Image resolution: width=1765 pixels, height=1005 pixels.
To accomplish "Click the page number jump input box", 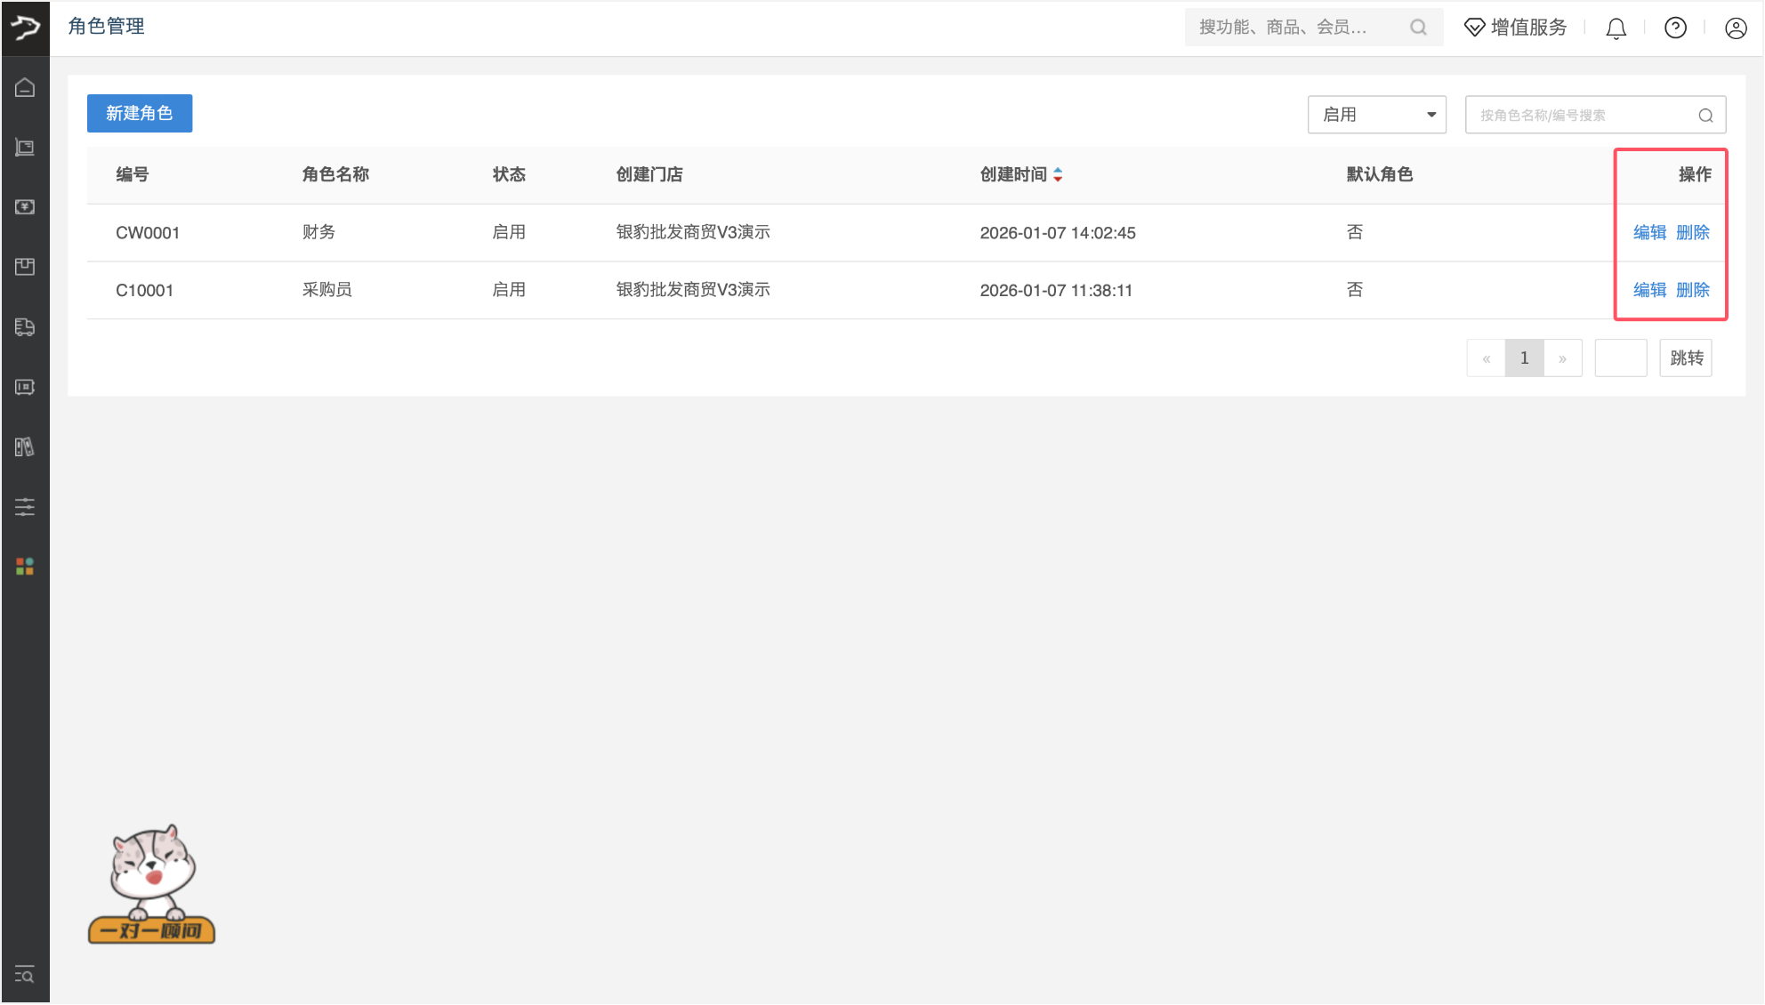I will [1620, 358].
